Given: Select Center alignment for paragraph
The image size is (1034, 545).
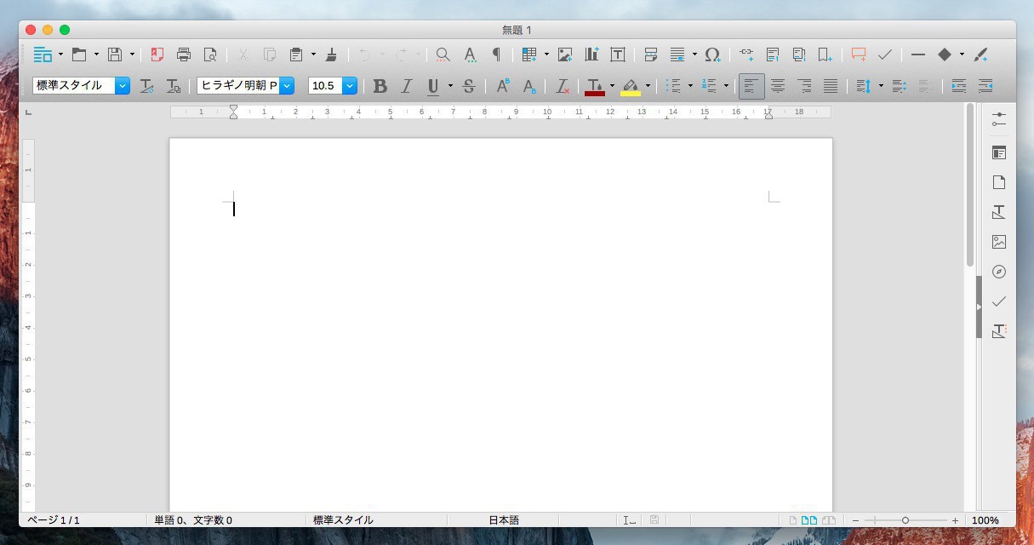Looking at the screenshot, I should click(x=778, y=86).
